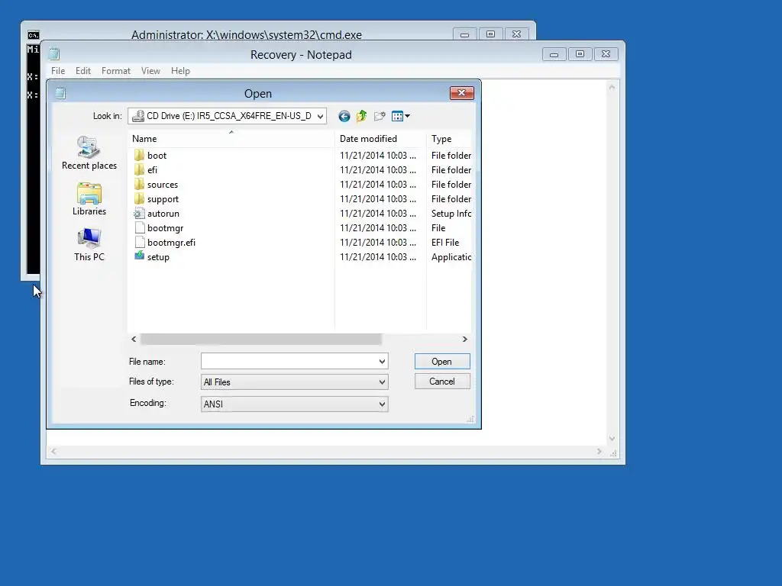Select the setup application icon
The image size is (782, 586).
tap(140, 256)
